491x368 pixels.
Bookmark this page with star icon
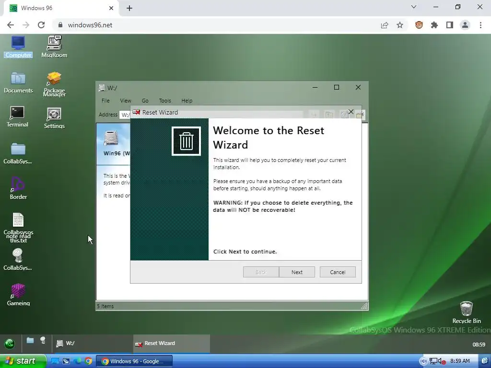(x=400, y=25)
